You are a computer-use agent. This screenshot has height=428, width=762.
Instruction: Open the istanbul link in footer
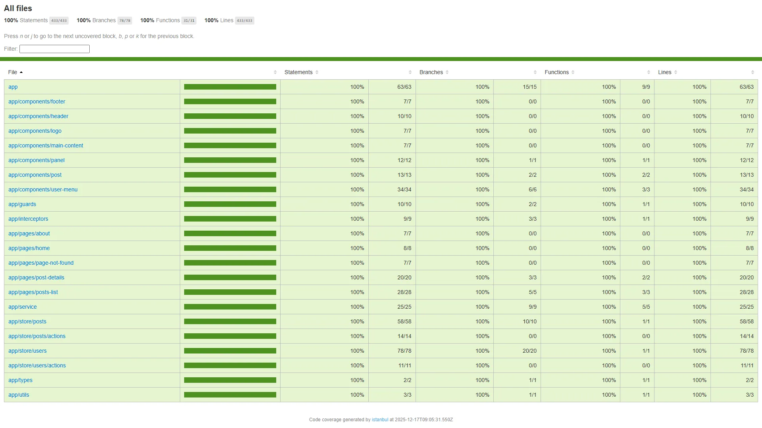coord(380,420)
